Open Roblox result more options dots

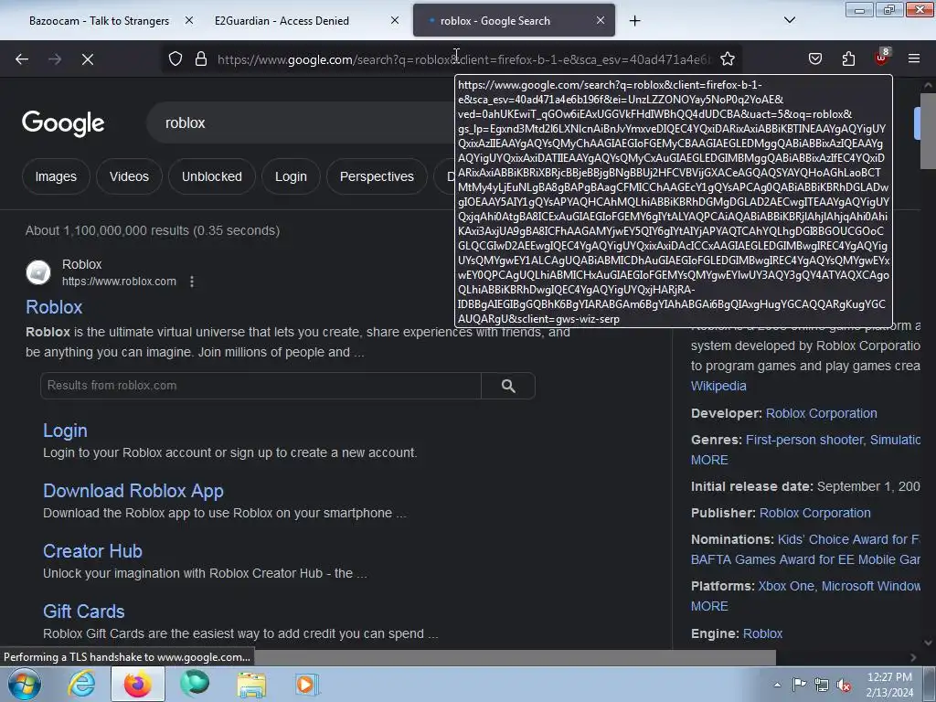[192, 282]
